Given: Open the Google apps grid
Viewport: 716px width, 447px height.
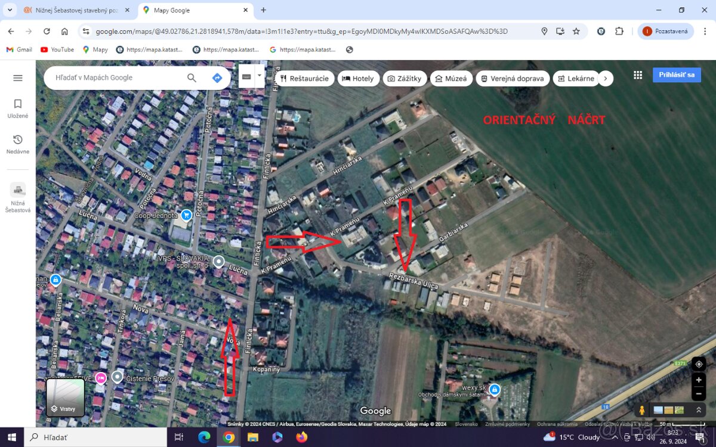Looking at the screenshot, I should click(637, 74).
